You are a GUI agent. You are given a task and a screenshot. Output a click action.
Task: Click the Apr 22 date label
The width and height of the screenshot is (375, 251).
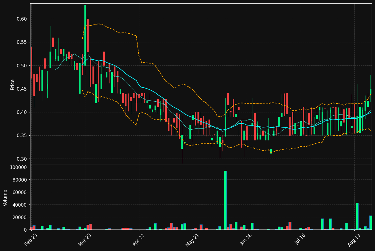point(139,240)
